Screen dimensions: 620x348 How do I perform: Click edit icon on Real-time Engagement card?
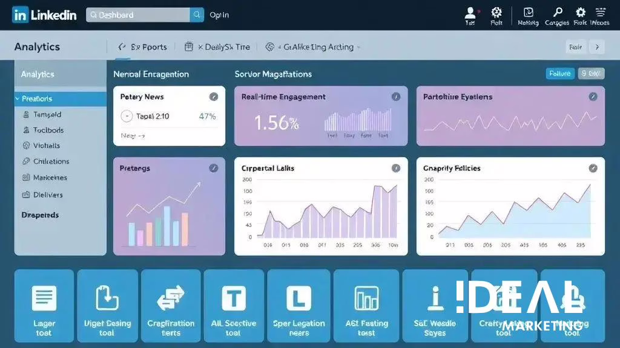click(x=395, y=97)
